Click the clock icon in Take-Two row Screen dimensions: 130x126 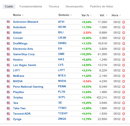(x=123, y=108)
